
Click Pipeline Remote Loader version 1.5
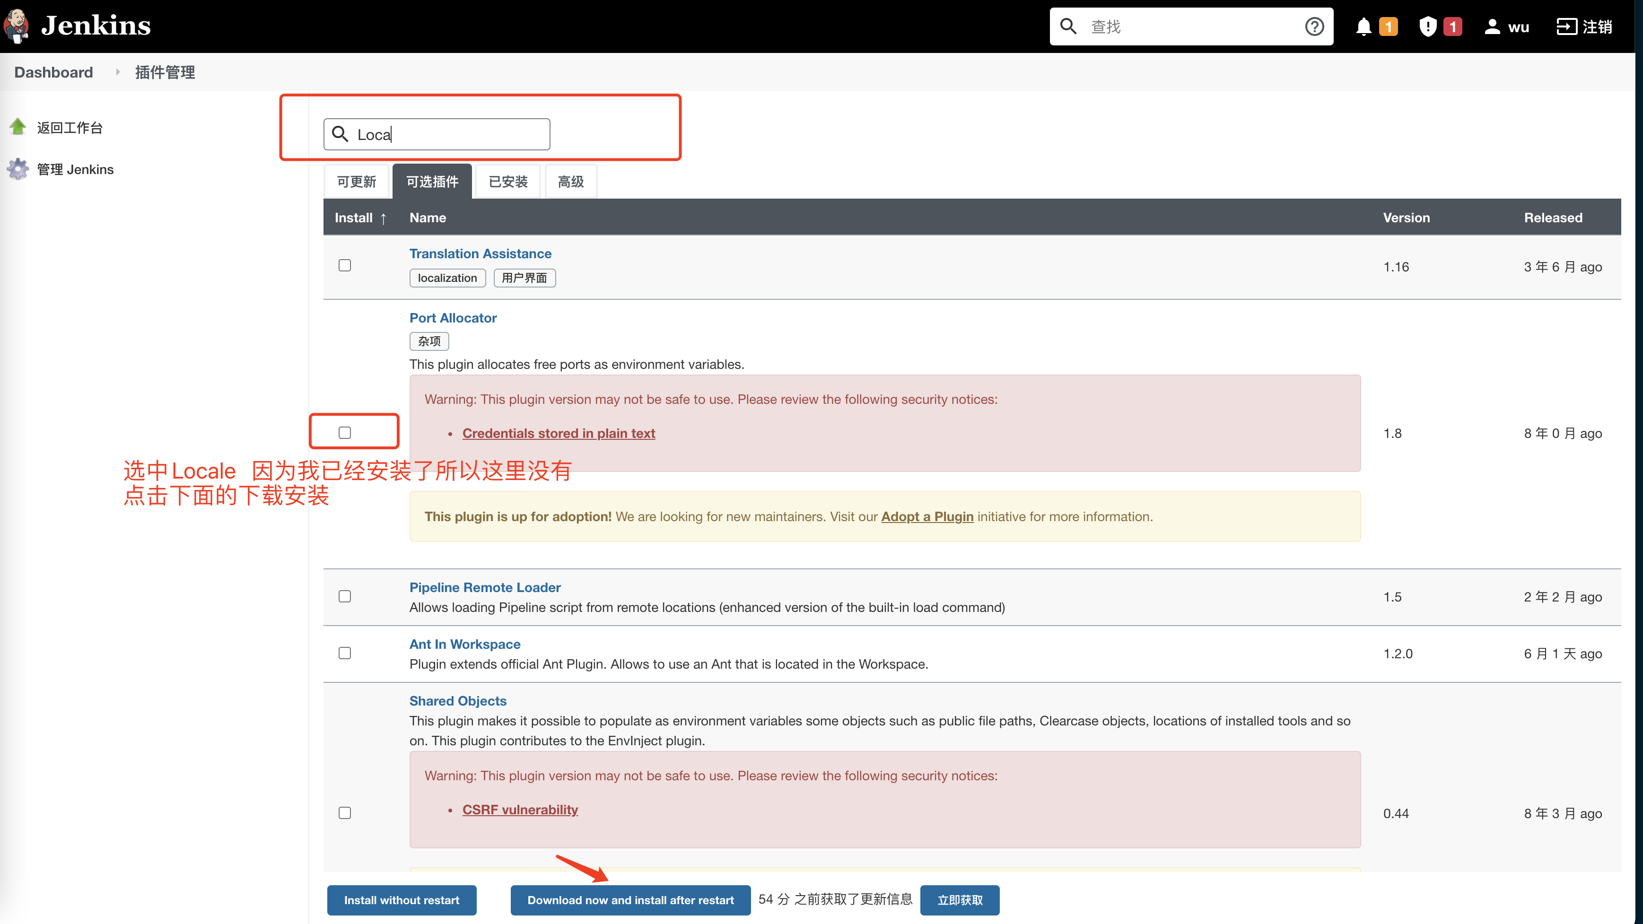(x=1392, y=597)
